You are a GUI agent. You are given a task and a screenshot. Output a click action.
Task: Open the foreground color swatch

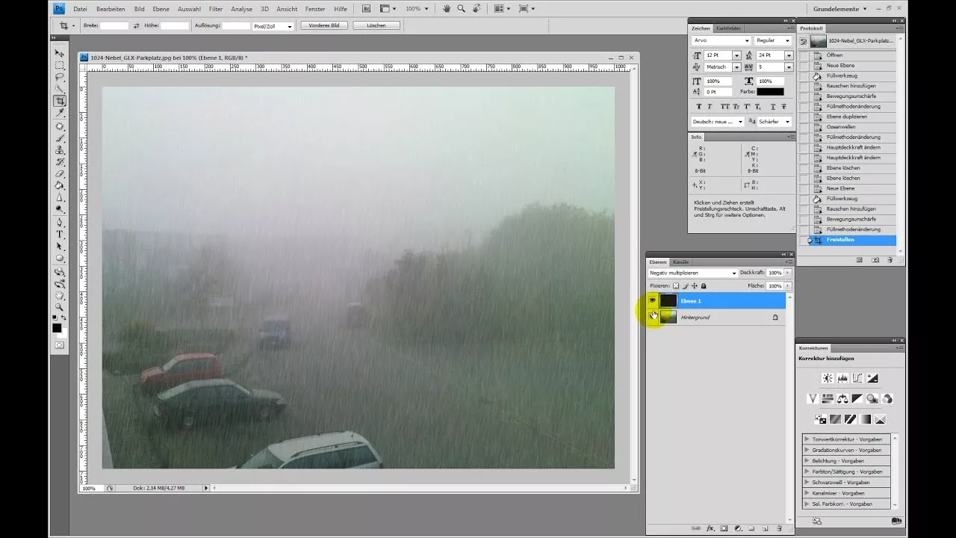pos(56,329)
